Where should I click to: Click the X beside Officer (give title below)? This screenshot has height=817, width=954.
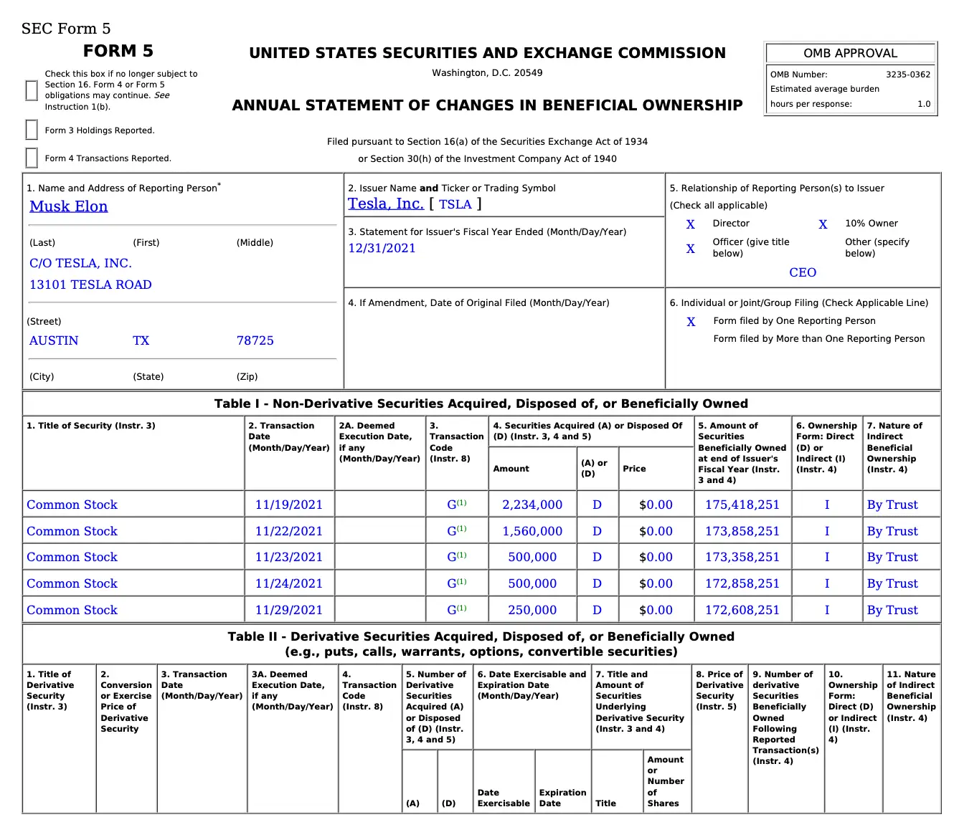click(x=690, y=249)
